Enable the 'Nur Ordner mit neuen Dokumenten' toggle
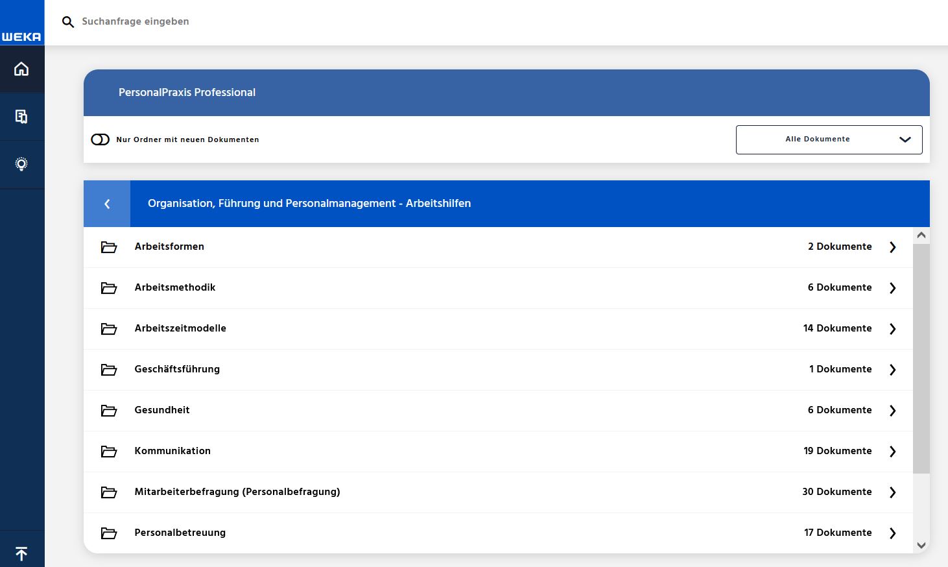 (x=101, y=139)
